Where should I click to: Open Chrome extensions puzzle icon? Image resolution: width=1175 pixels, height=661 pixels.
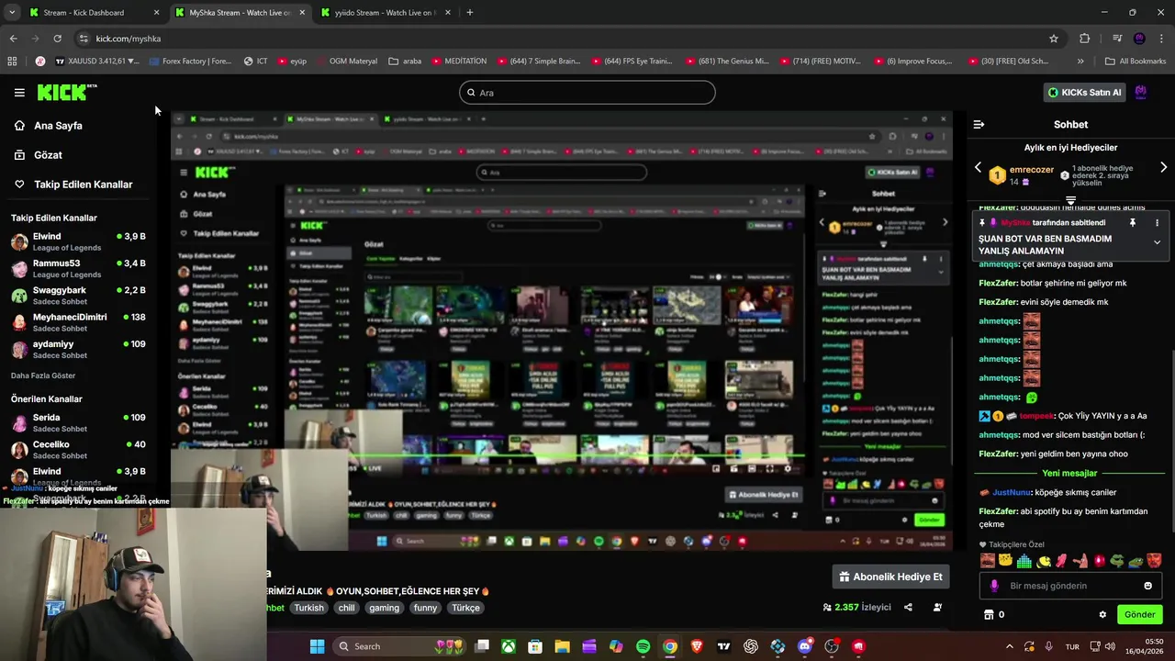click(x=1084, y=39)
